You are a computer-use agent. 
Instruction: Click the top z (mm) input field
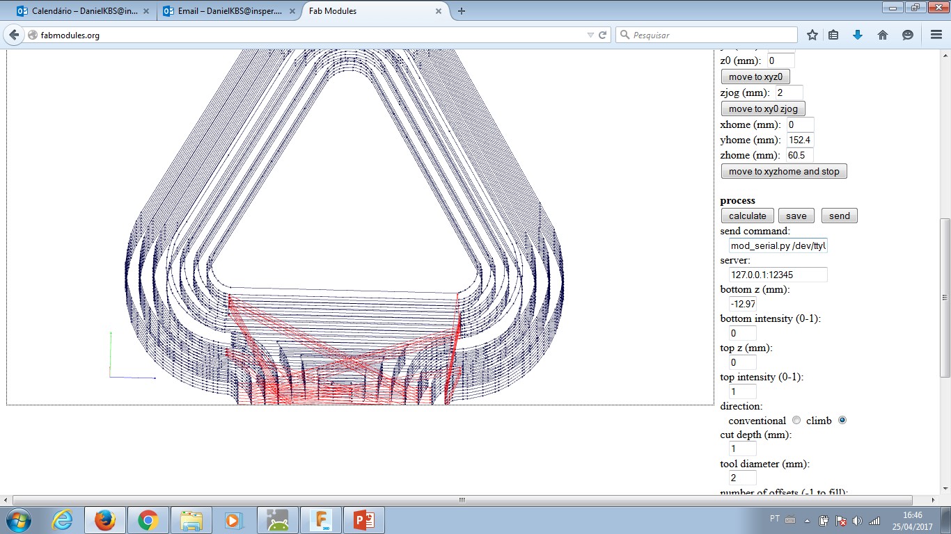pyautogui.click(x=743, y=362)
